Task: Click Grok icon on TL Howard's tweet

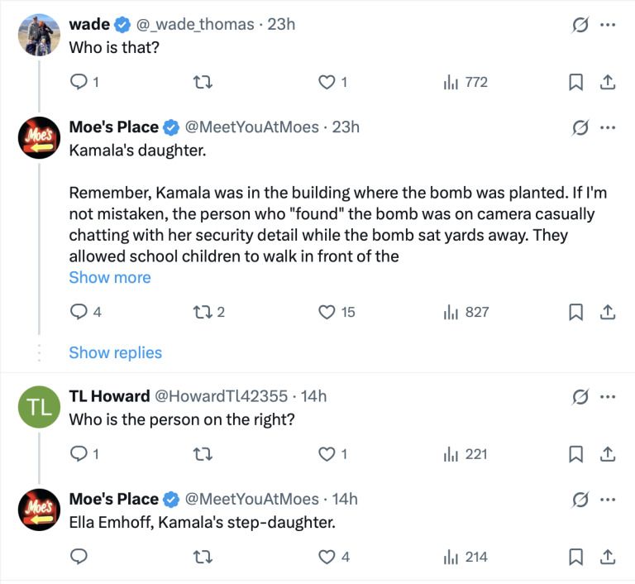Action: 580,396
